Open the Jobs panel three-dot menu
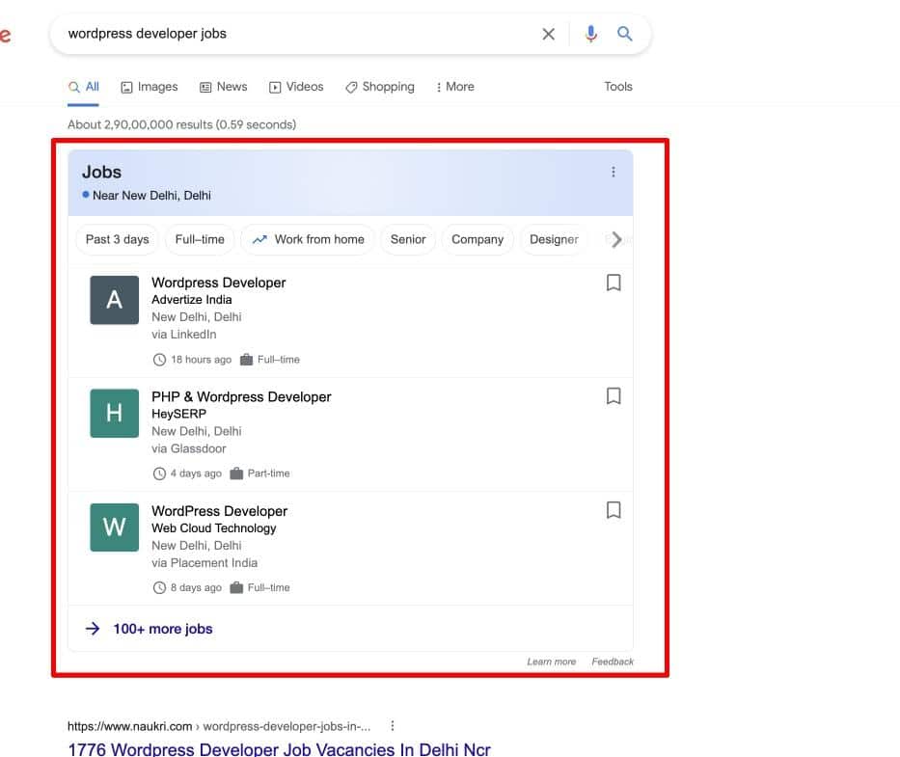Screen dimensions: 900x757 click(x=614, y=173)
